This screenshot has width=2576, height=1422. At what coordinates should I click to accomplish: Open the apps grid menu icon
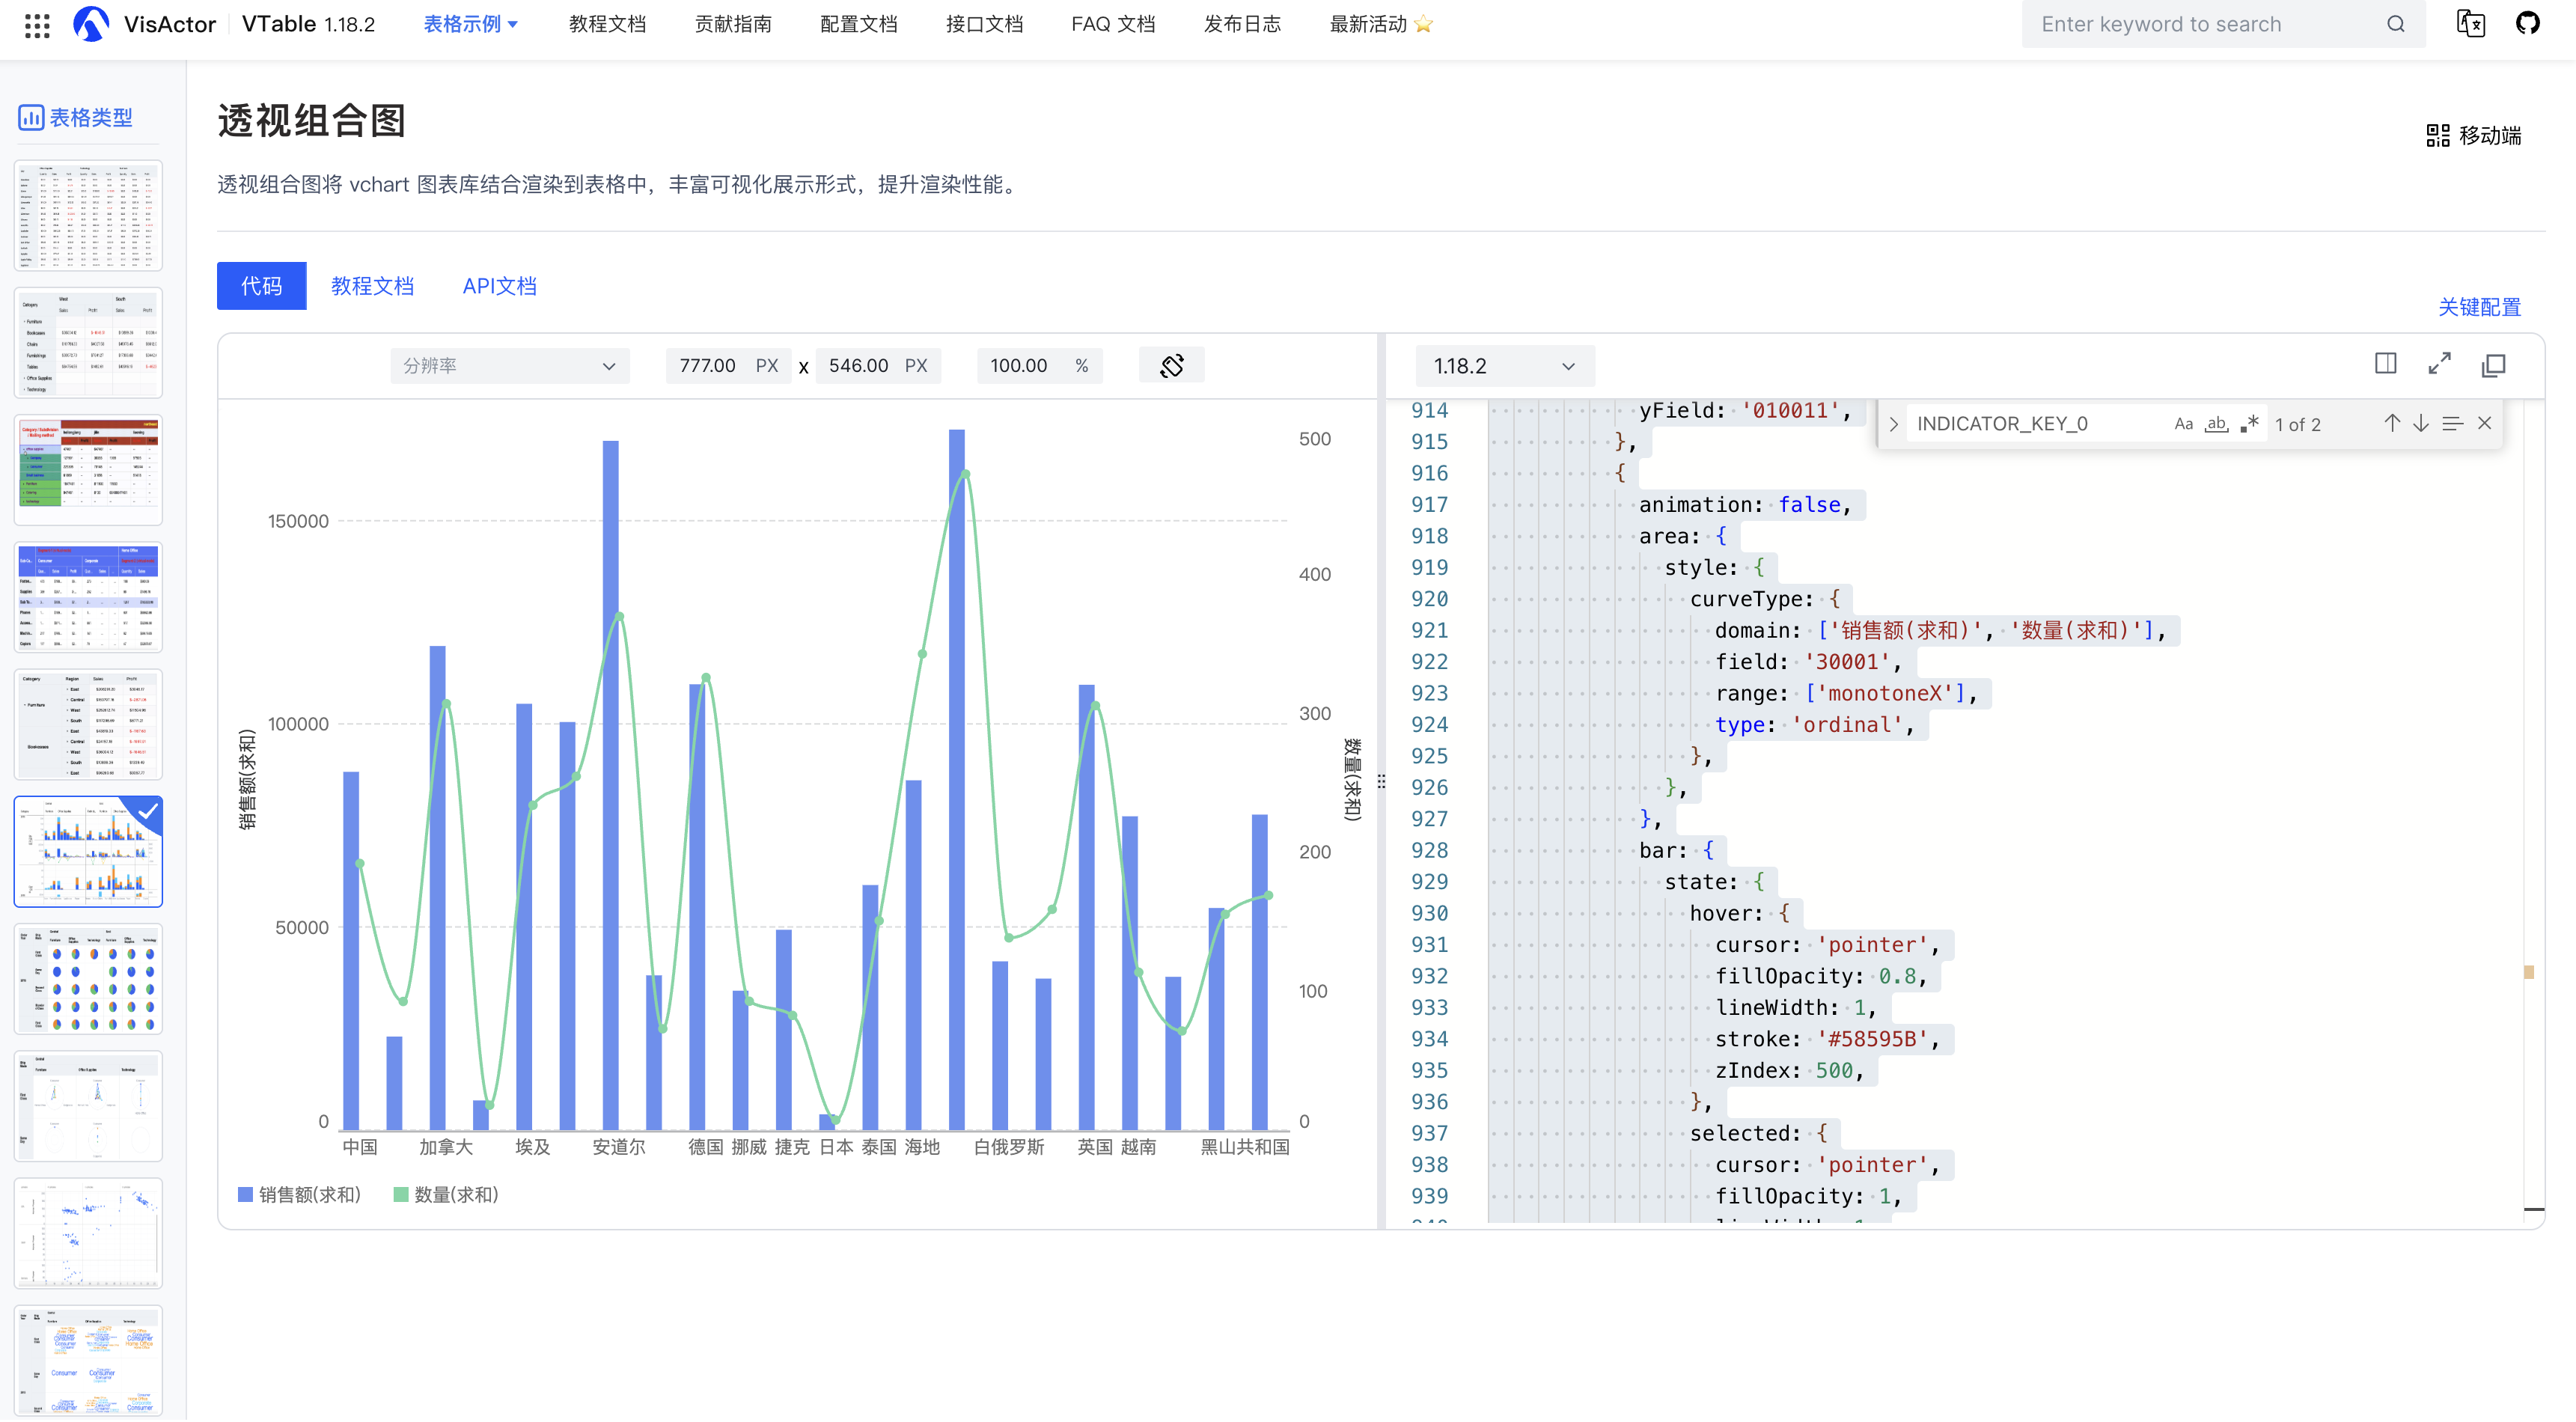[x=37, y=25]
